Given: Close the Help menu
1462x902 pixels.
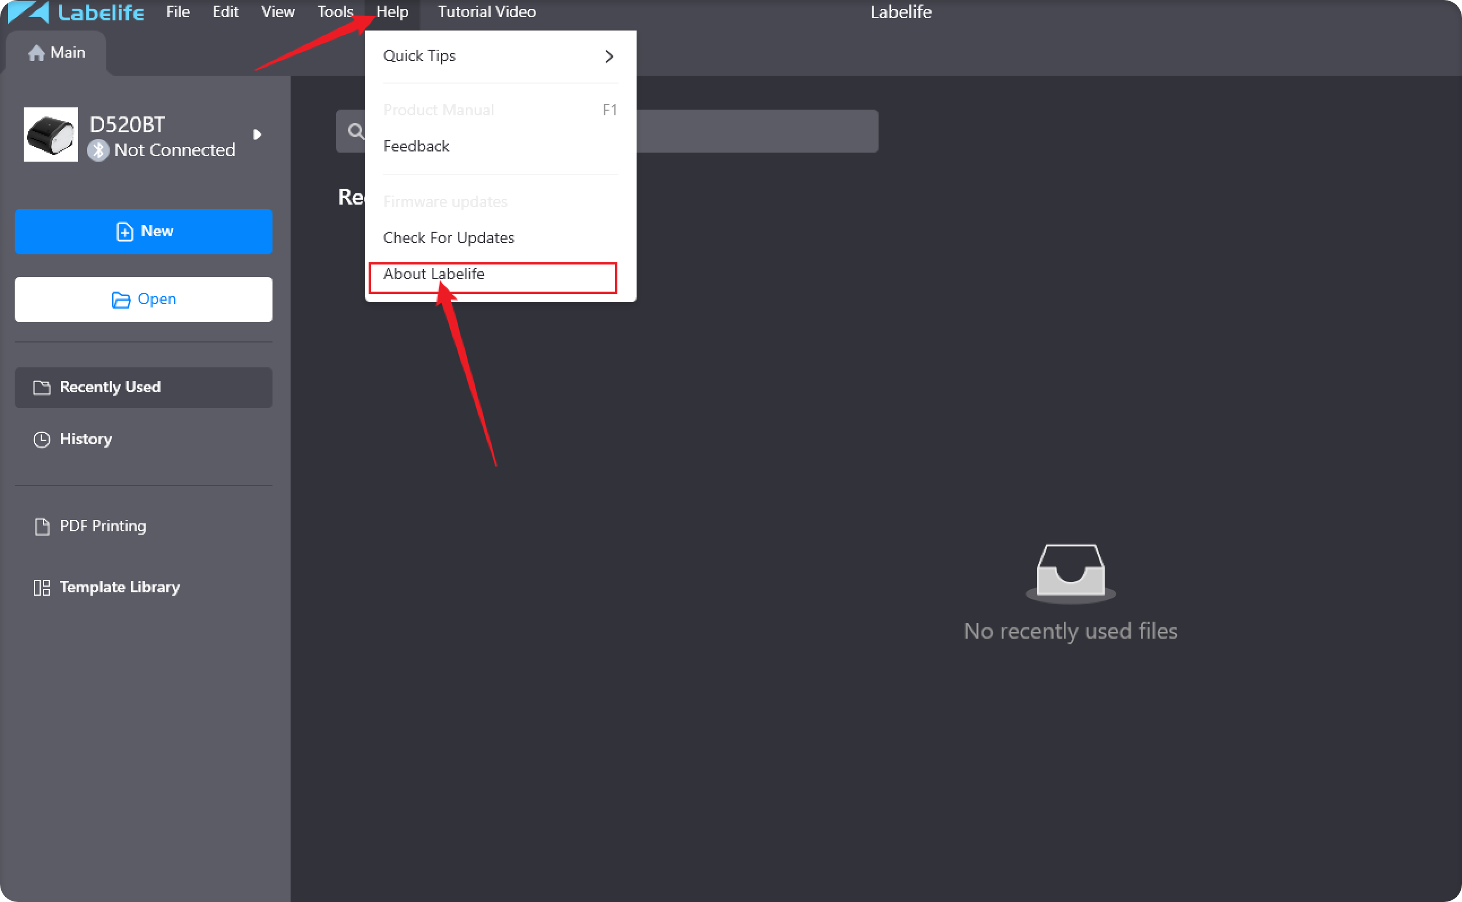Looking at the screenshot, I should click(392, 13).
